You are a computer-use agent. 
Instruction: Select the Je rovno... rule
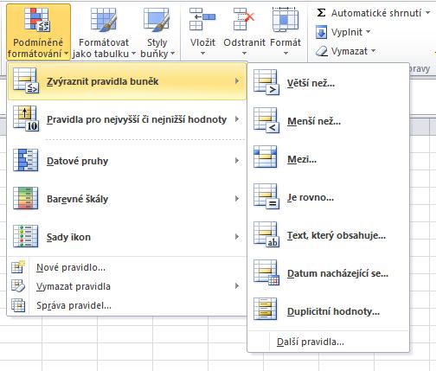click(329, 197)
